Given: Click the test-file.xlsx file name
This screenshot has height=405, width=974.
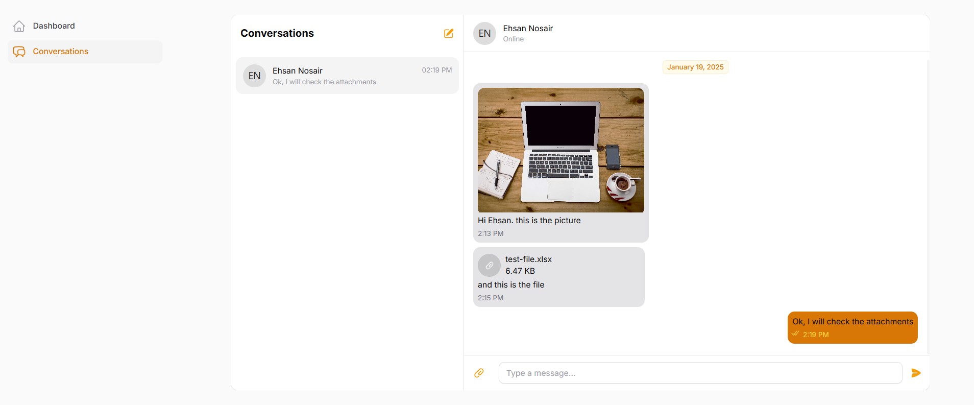Looking at the screenshot, I should (x=528, y=259).
